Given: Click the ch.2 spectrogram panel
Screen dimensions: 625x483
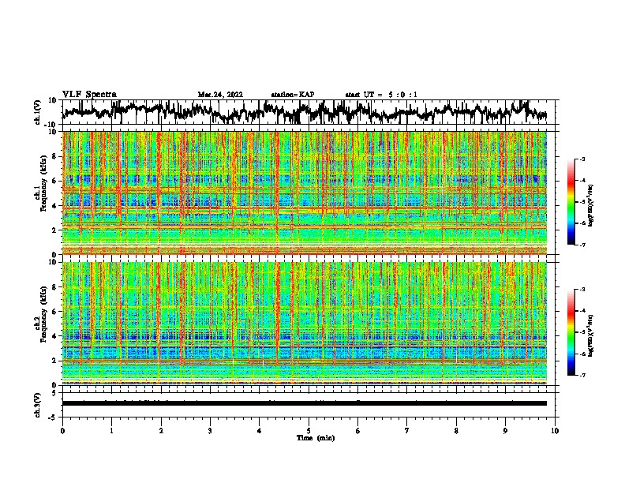Looking at the screenshot, I should (305, 324).
